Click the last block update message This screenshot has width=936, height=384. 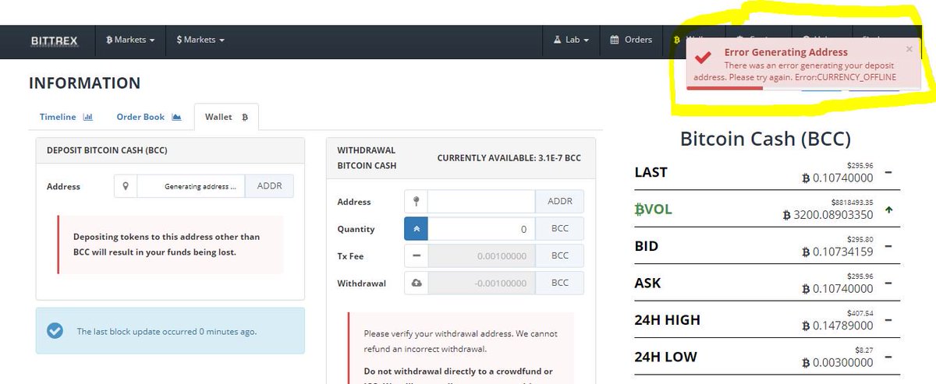click(166, 331)
